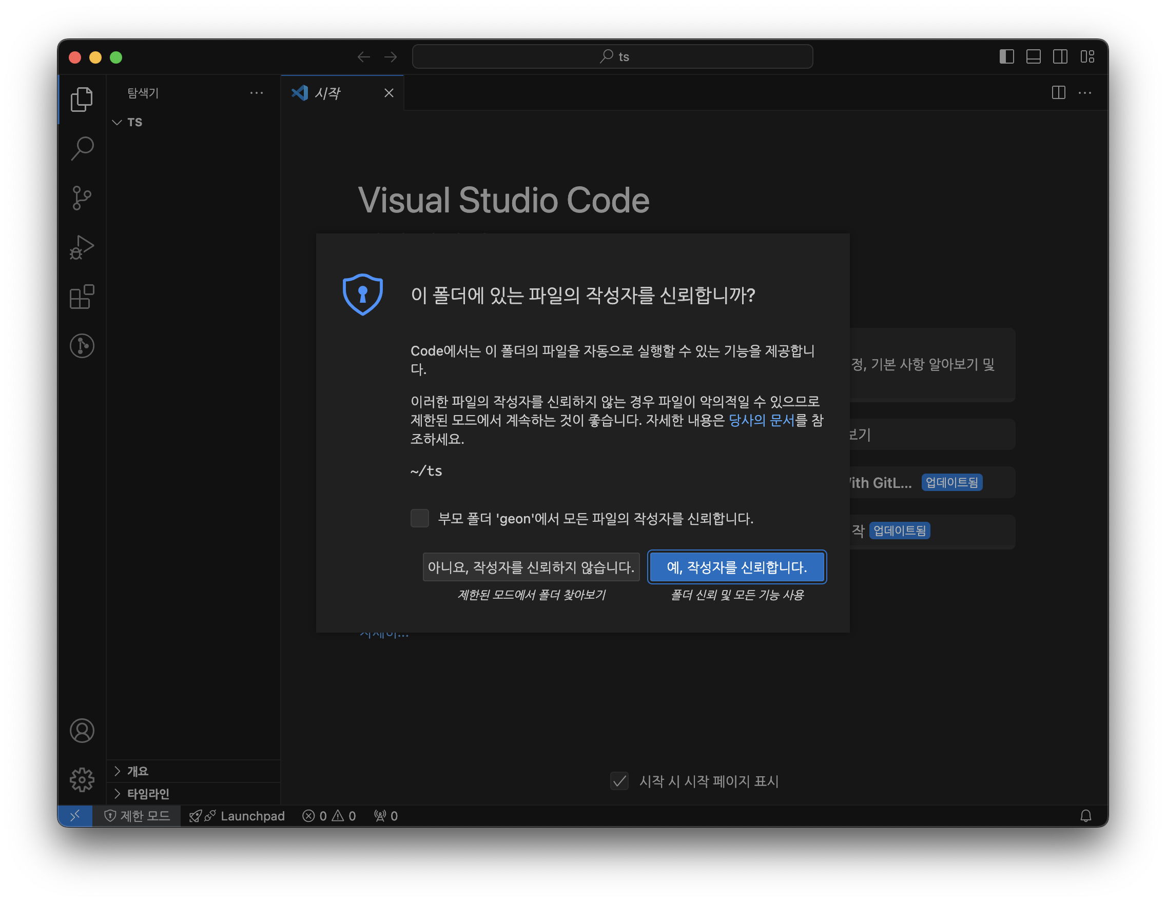
Task: Open the GitLens icon in activity bar
Action: tap(82, 346)
